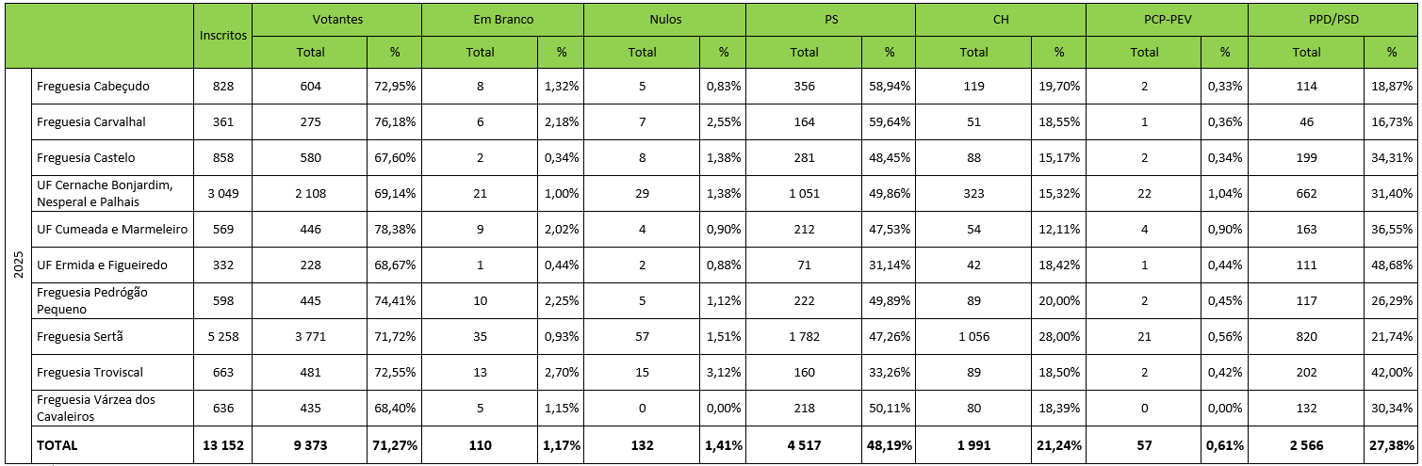Click the PS party header
This screenshot has width=1422, height=466.
coord(829,19)
